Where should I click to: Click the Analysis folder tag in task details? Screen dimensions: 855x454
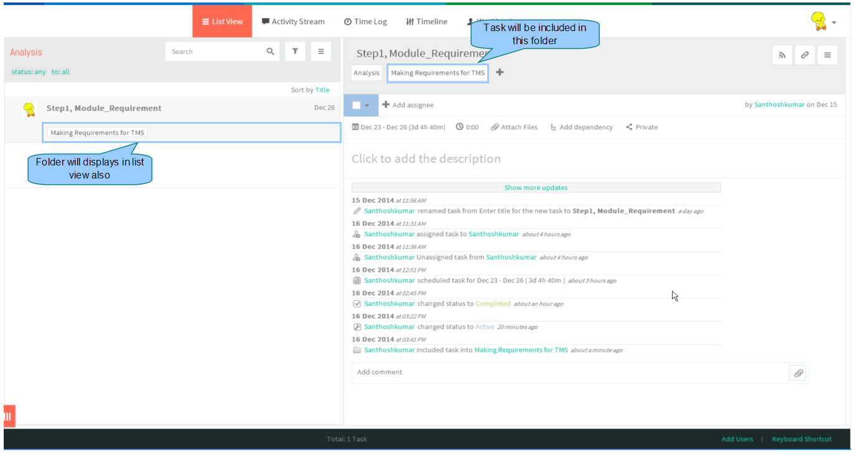click(367, 73)
